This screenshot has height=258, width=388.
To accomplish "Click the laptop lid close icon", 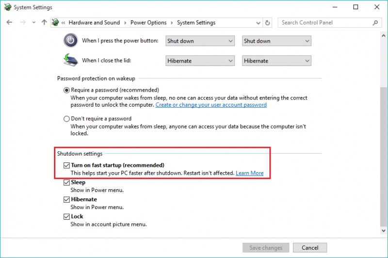I will point(70,61).
